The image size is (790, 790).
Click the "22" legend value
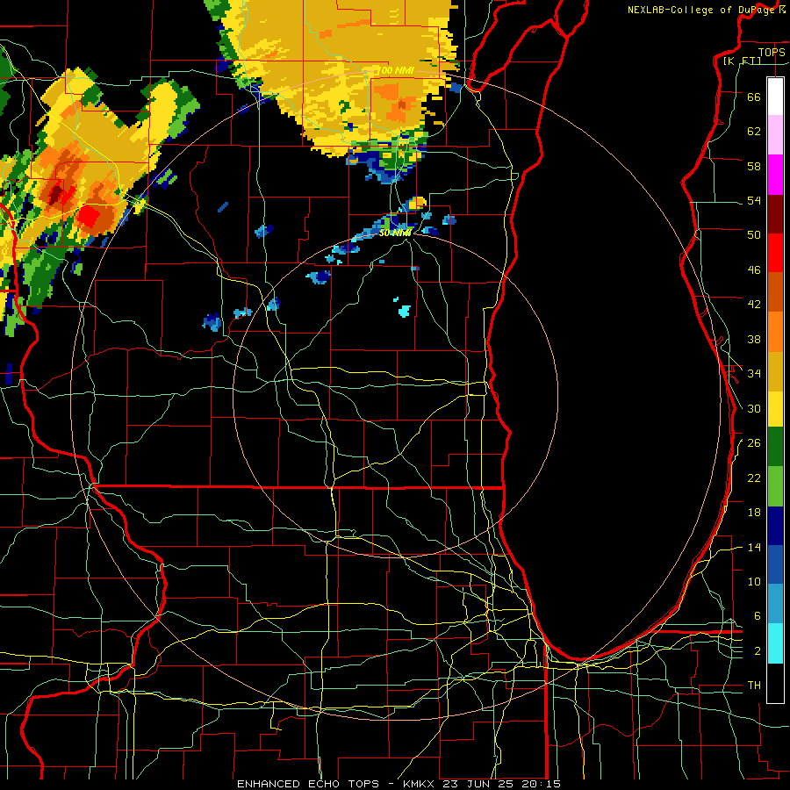pyautogui.click(x=754, y=478)
